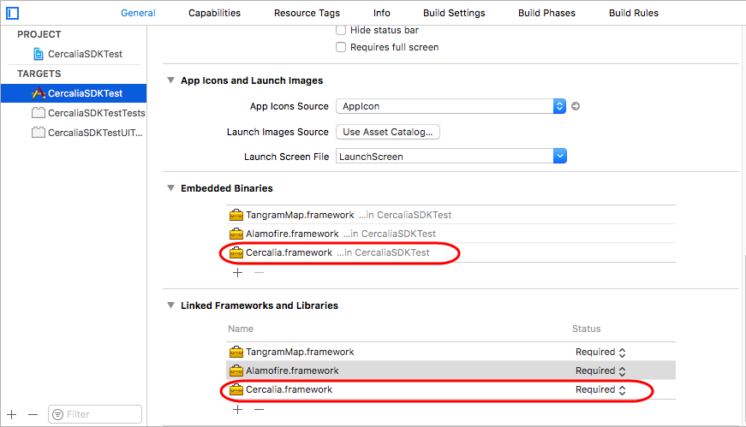Click Cercalia.framework toolbox icon in Embedded Binaries
The width and height of the screenshot is (746, 427).
point(236,252)
